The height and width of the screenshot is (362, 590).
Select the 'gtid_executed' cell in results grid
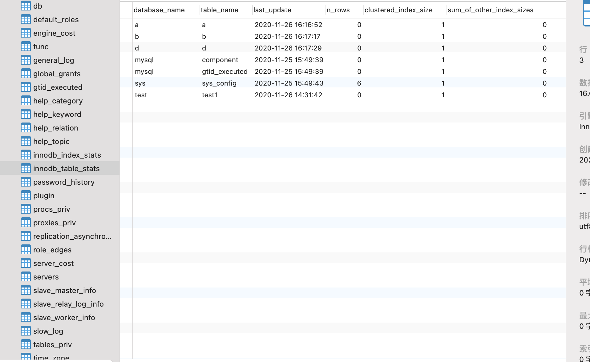tap(225, 71)
